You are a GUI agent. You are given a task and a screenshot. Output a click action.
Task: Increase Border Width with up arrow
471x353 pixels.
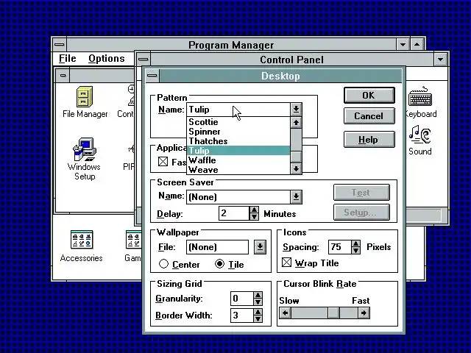click(x=258, y=312)
